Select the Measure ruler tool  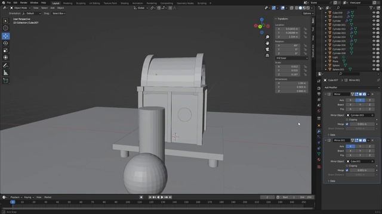point(5,73)
